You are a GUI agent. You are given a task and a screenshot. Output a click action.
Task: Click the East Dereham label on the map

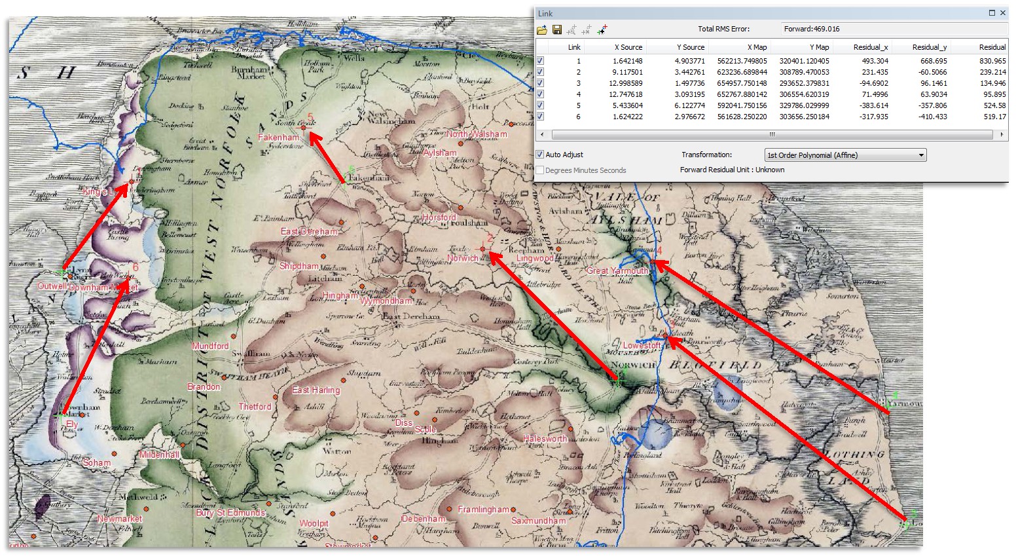coord(310,231)
